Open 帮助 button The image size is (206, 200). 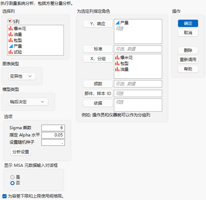(188, 69)
